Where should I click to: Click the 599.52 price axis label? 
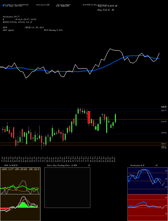point(164,133)
